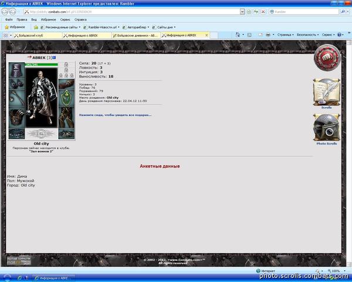Image resolution: width=352 pixels, height=282 pixels.
Task: Refresh the page with the green arrows
Action: [x=256, y=12]
